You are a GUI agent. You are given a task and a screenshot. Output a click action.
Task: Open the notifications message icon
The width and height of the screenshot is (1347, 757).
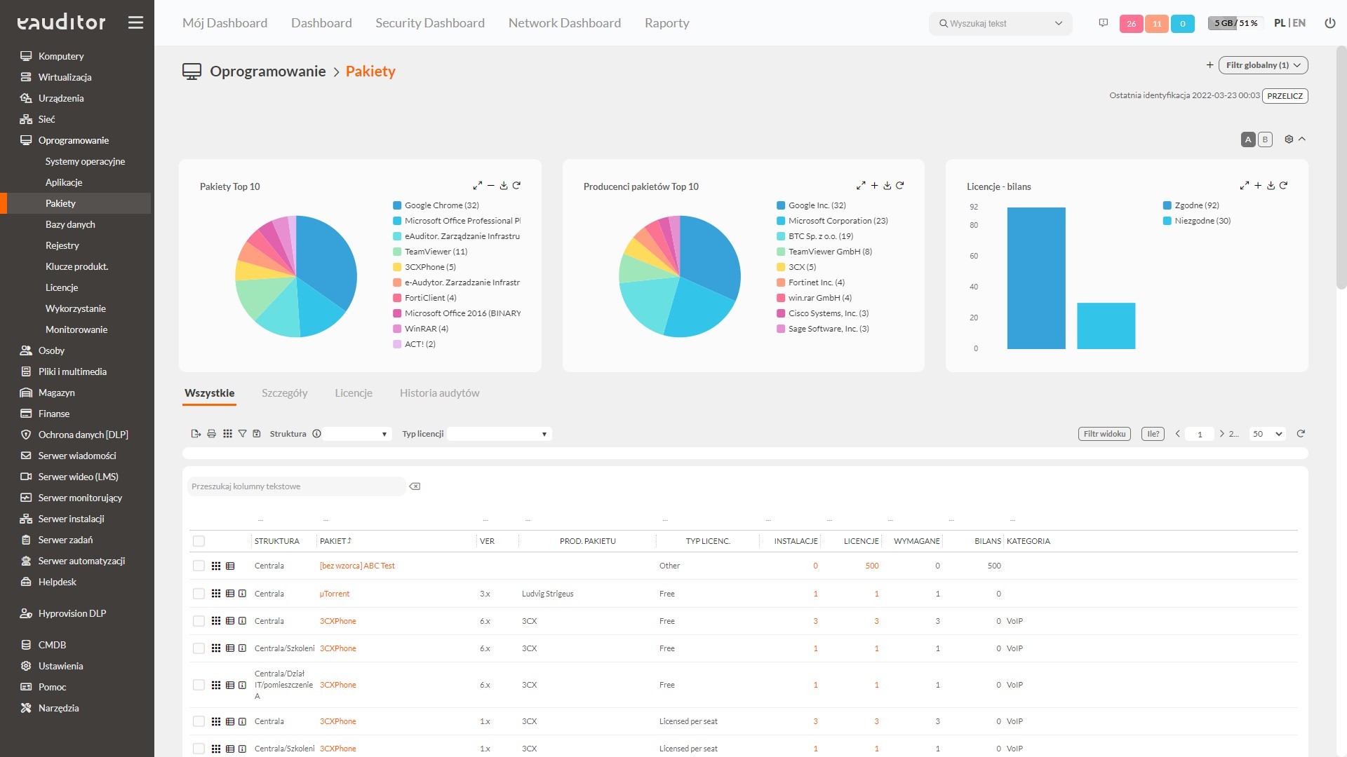pyautogui.click(x=1103, y=23)
